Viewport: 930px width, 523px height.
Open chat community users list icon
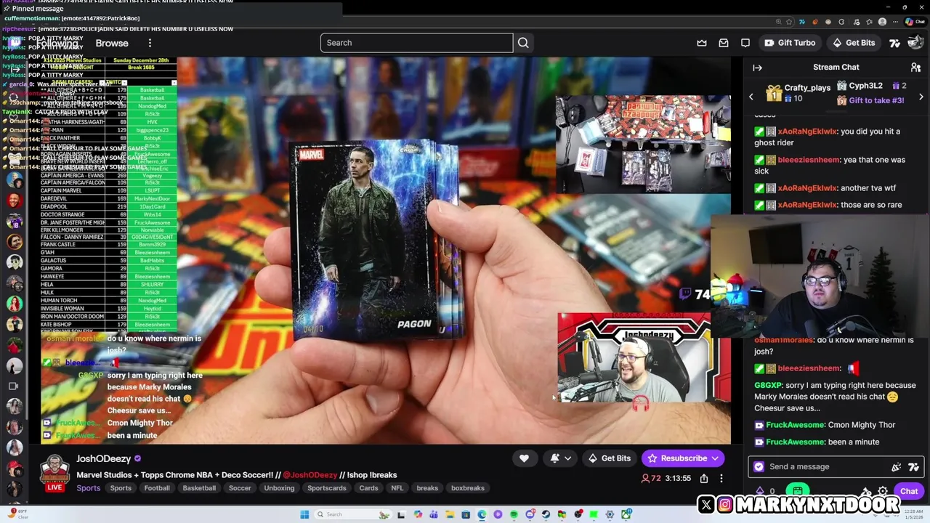(915, 68)
